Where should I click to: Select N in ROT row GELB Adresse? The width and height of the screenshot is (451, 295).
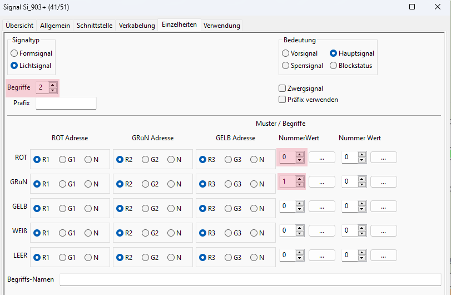(254, 160)
